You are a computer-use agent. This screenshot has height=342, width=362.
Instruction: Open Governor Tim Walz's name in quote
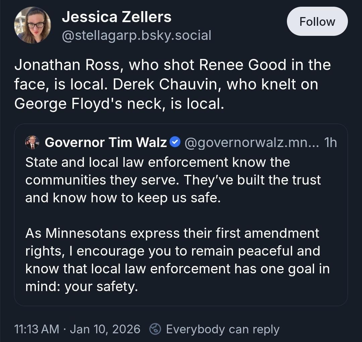(x=106, y=143)
